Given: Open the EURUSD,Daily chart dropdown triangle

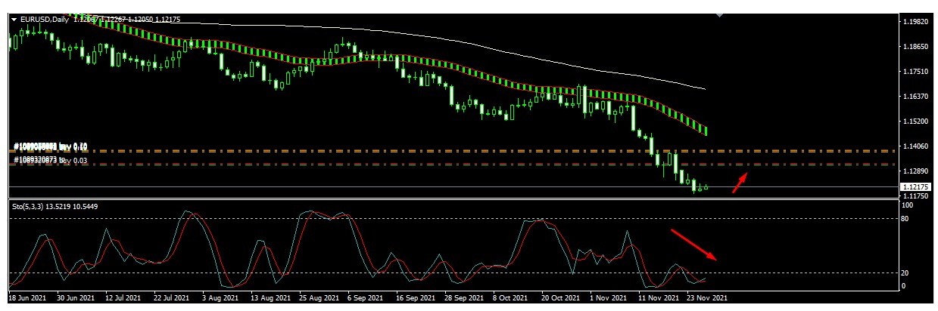Looking at the screenshot, I should [13, 20].
